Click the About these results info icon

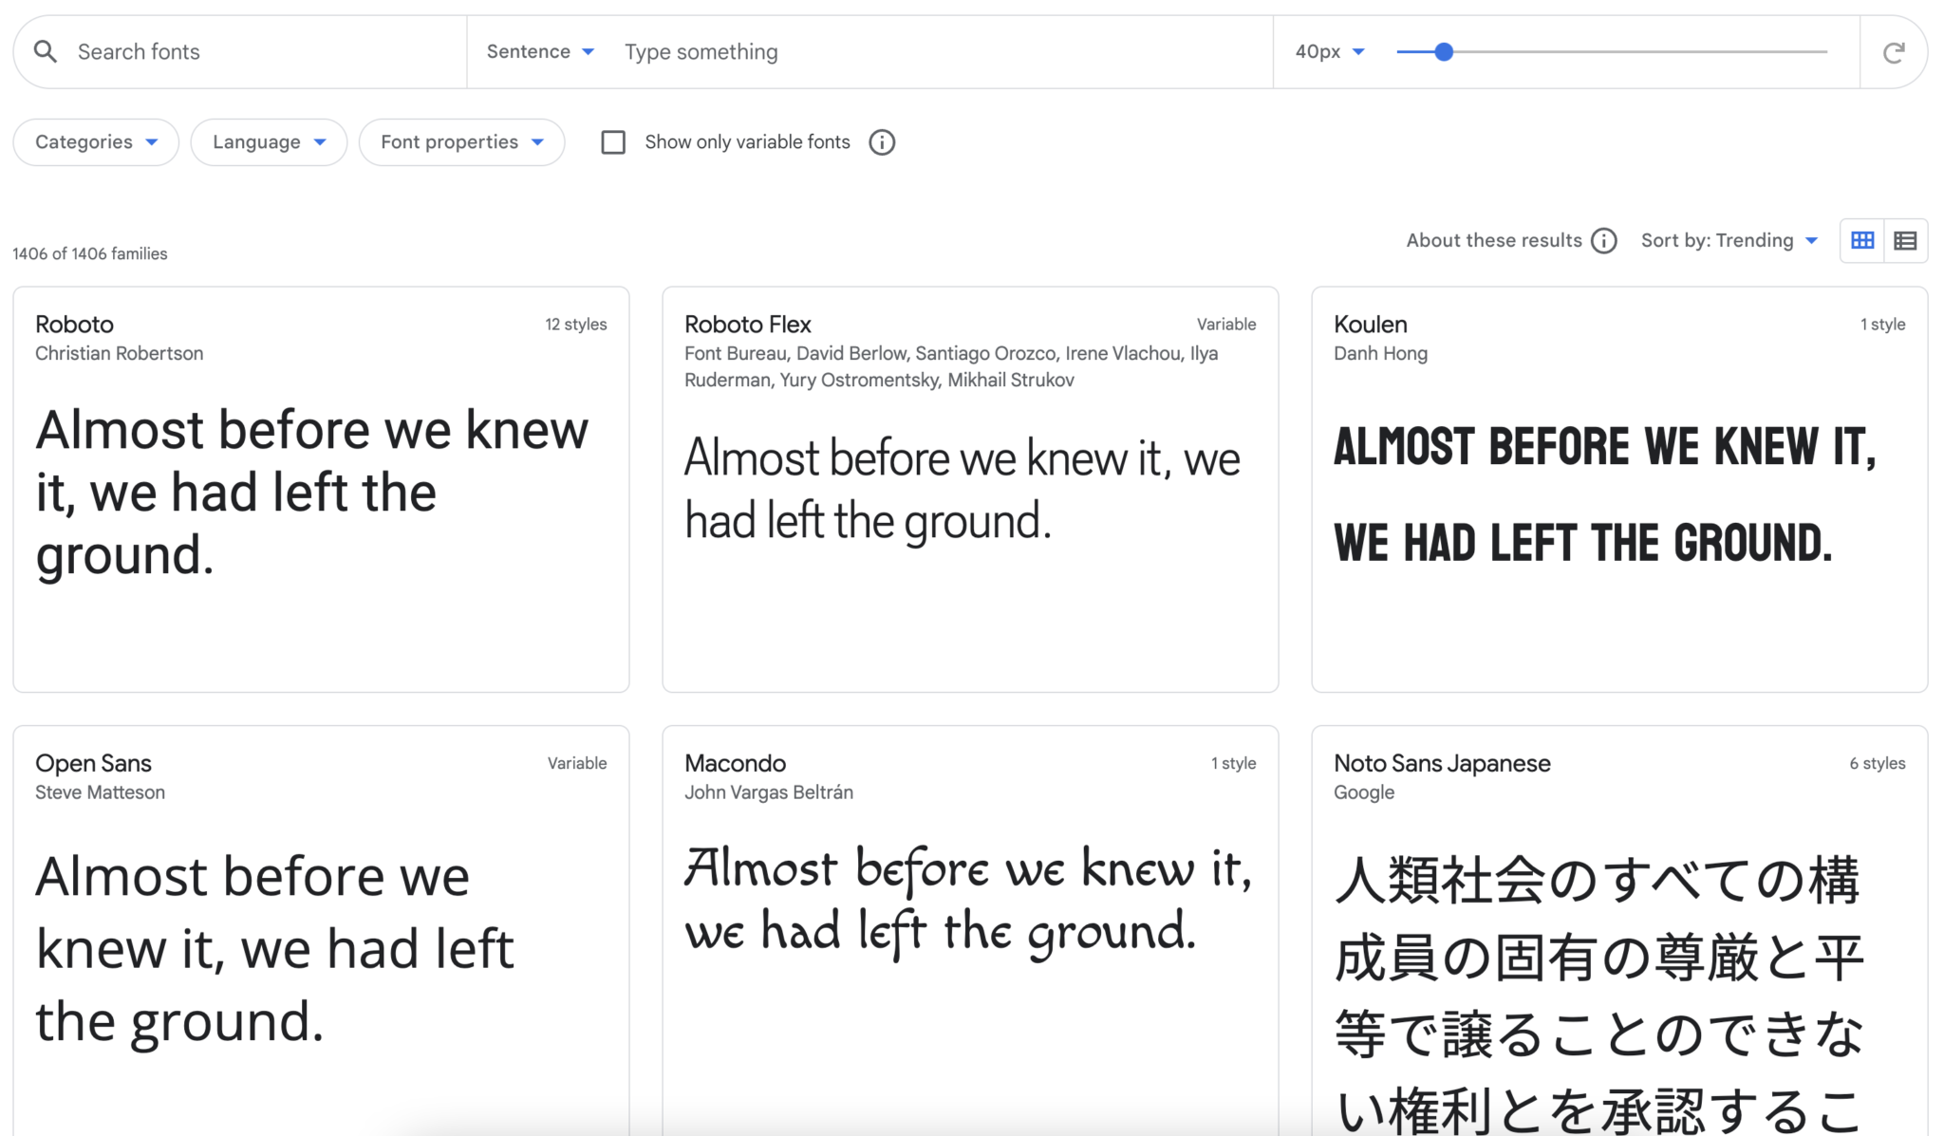(1604, 240)
